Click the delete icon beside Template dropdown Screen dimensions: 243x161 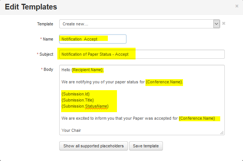pyautogui.click(x=224, y=23)
